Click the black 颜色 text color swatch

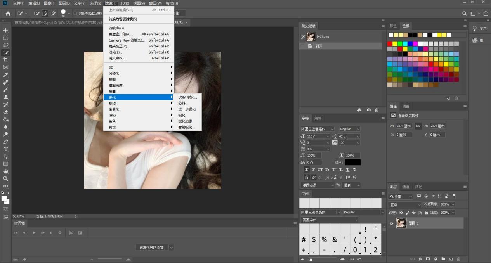pyautogui.click(x=352, y=162)
